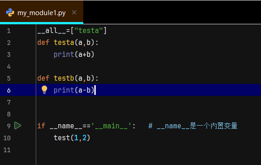Click line number 1 in the gutter
Screen dimensions: 261x165
9,31
